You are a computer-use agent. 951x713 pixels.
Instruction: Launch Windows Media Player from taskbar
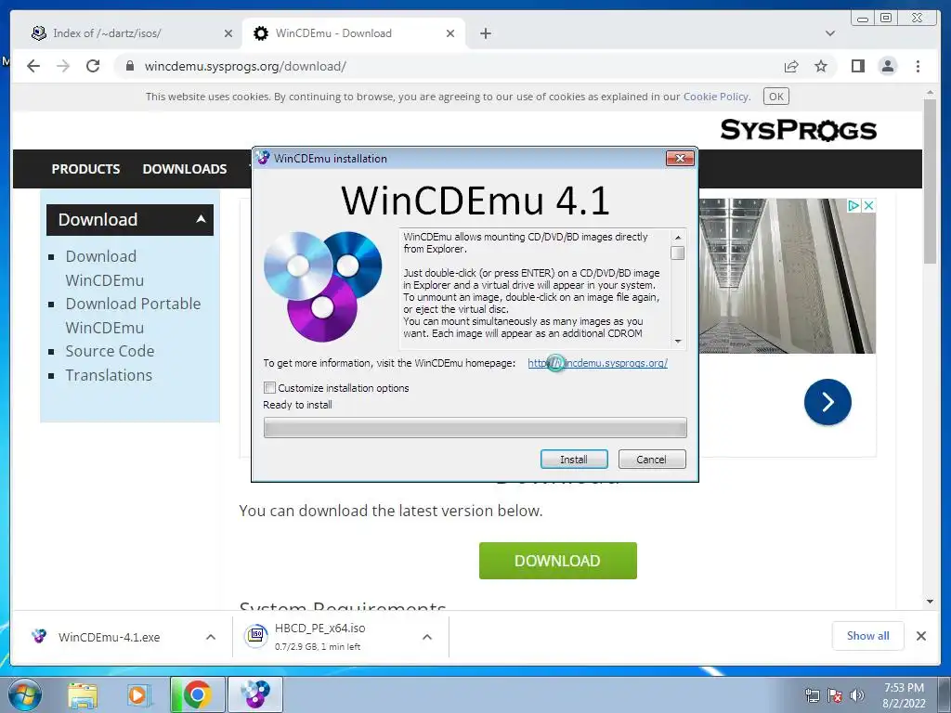(x=137, y=694)
